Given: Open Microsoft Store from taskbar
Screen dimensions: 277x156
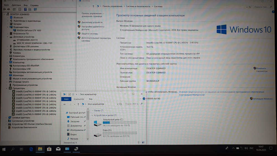Looking at the screenshot, I should pos(49,149).
